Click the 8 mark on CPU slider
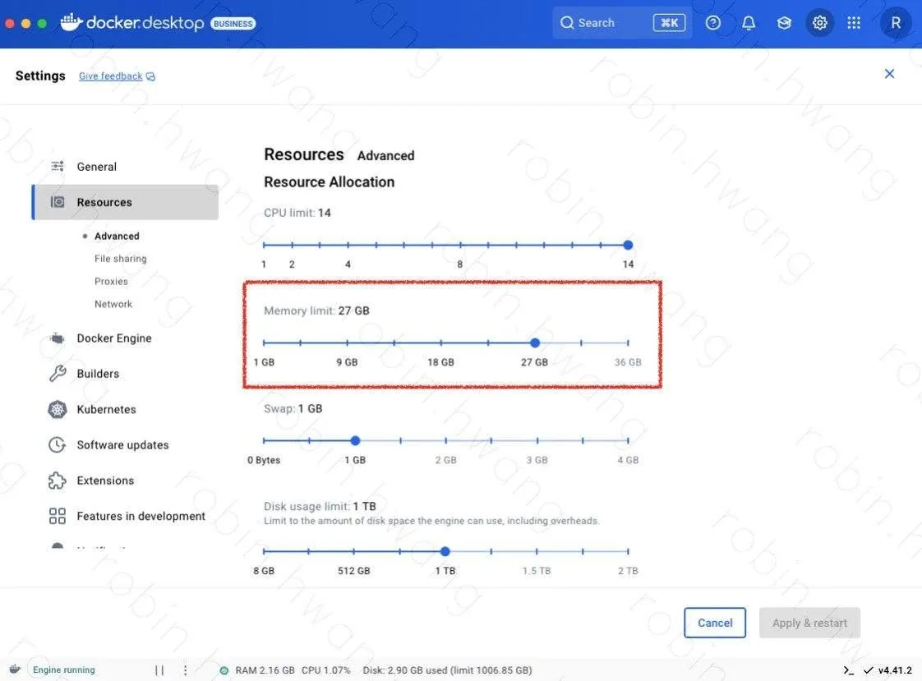Screen dimensions: 922x681 pyautogui.click(x=460, y=265)
